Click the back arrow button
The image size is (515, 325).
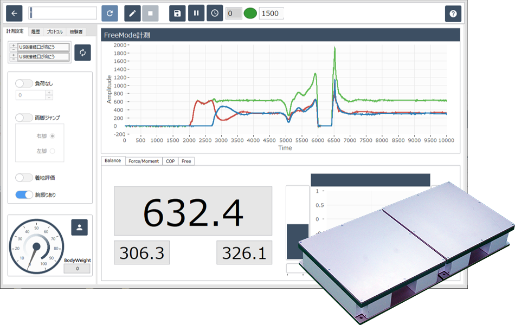click(14, 13)
